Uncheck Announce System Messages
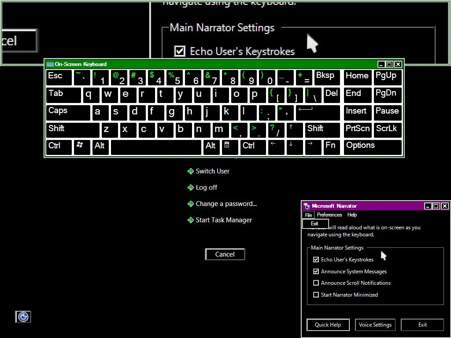This screenshot has width=451, height=338. tap(316, 271)
